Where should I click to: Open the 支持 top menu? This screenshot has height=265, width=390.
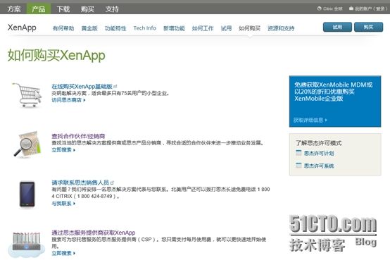[x=112, y=9]
